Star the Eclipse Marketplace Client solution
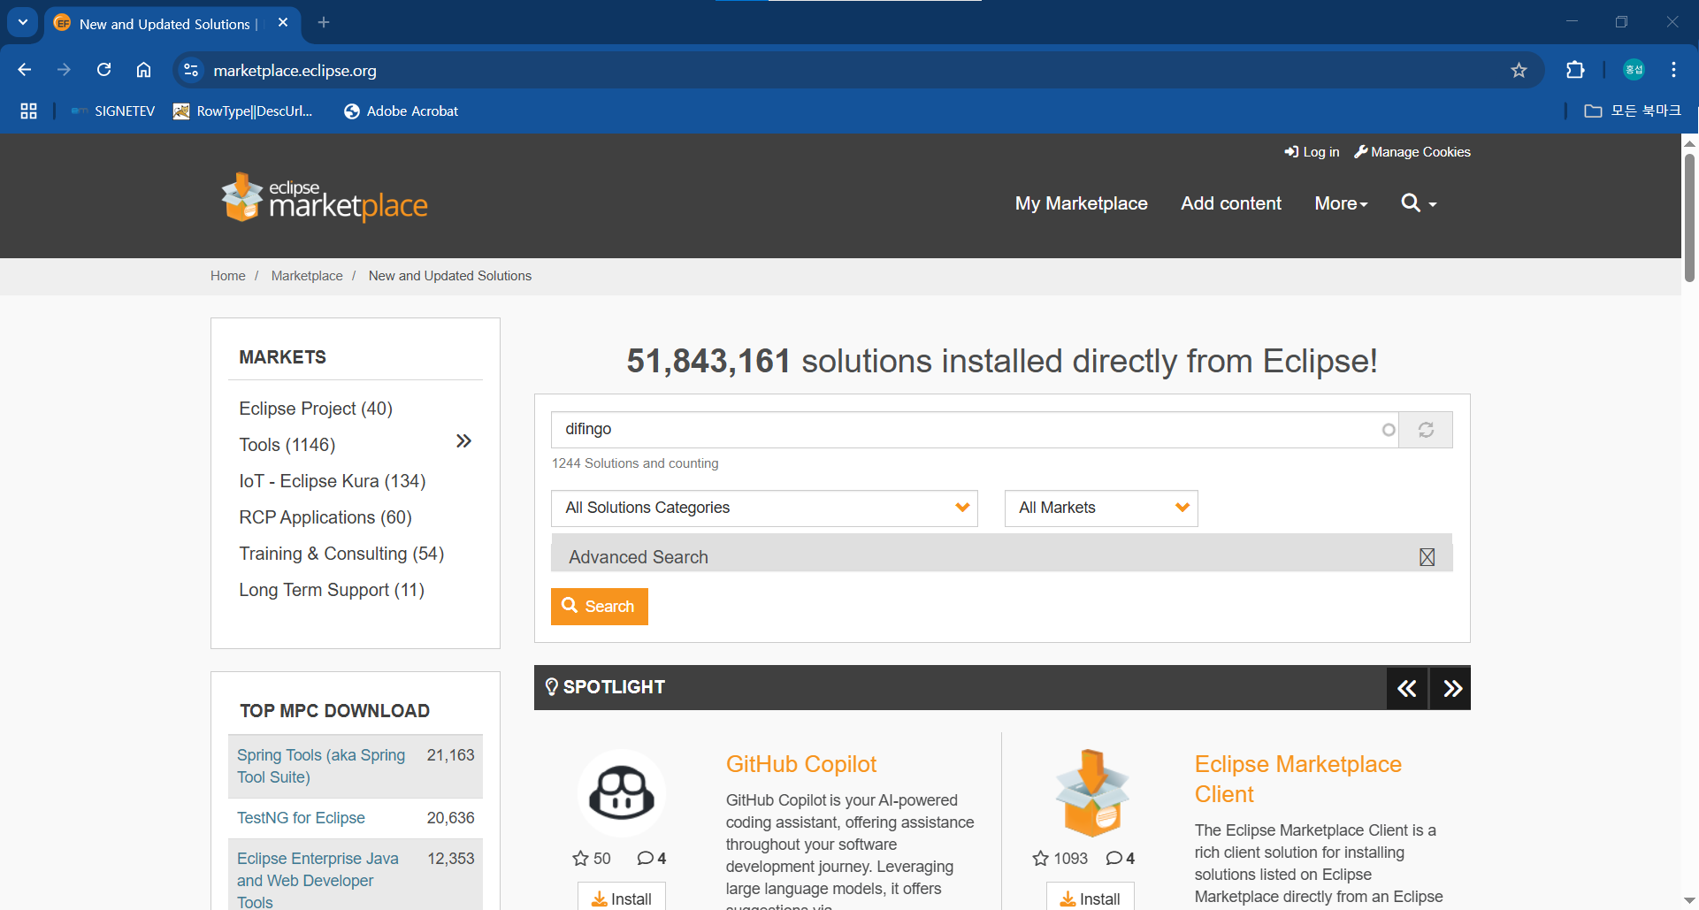This screenshot has width=1699, height=910. (x=1041, y=859)
